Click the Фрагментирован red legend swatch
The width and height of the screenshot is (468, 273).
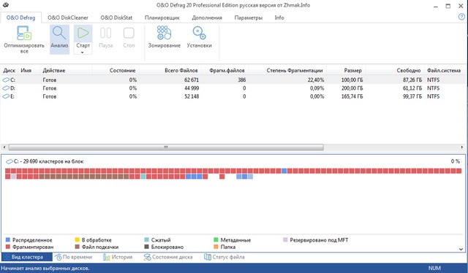pyautogui.click(x=8, y=247)
